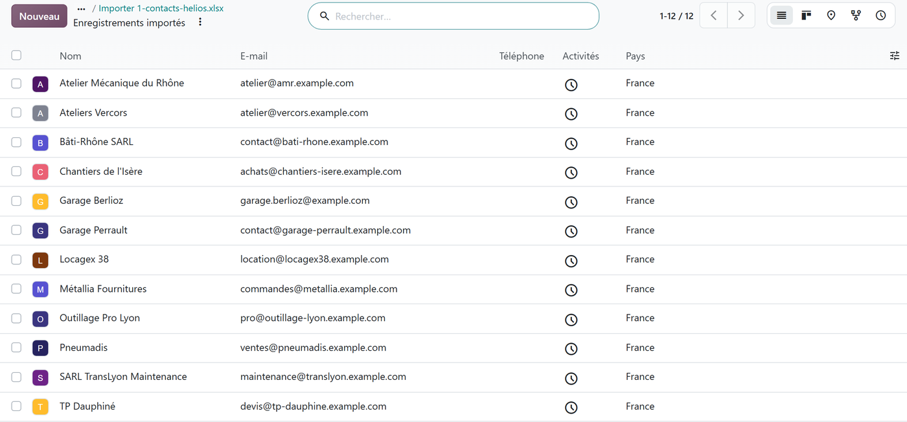The height and width of the screenshot is (422, 907).
Task: Go to previous page of records
Action: (x=714, y=16)
